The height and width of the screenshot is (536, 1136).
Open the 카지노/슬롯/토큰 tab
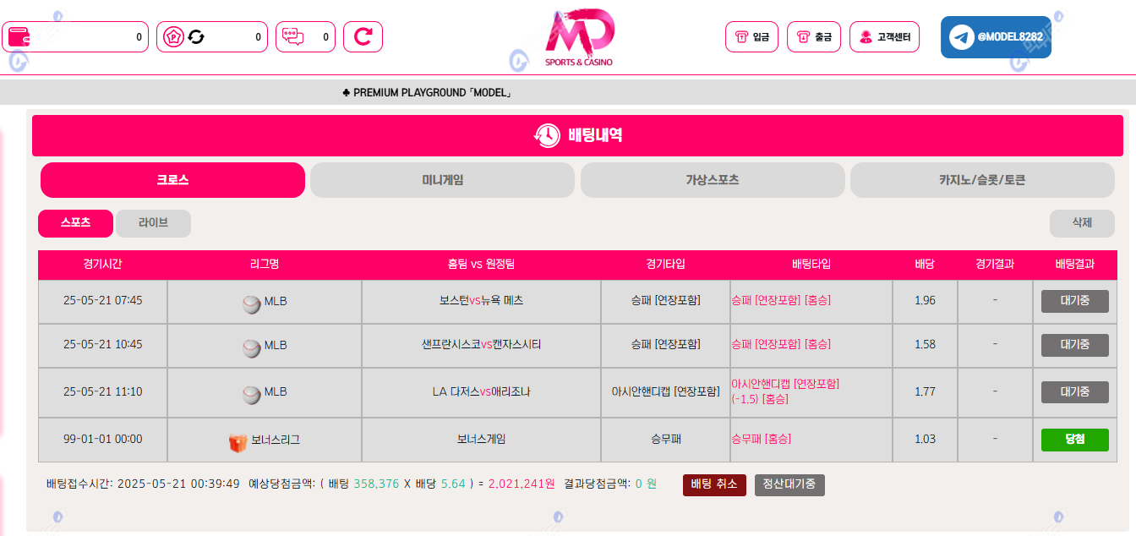pos(981,180)
